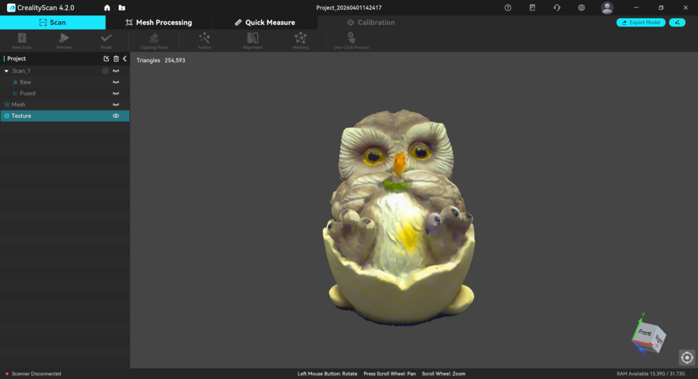The image size is (698, 379).
Task: Show the Mesh layer visibility
Action: (115, 105)
